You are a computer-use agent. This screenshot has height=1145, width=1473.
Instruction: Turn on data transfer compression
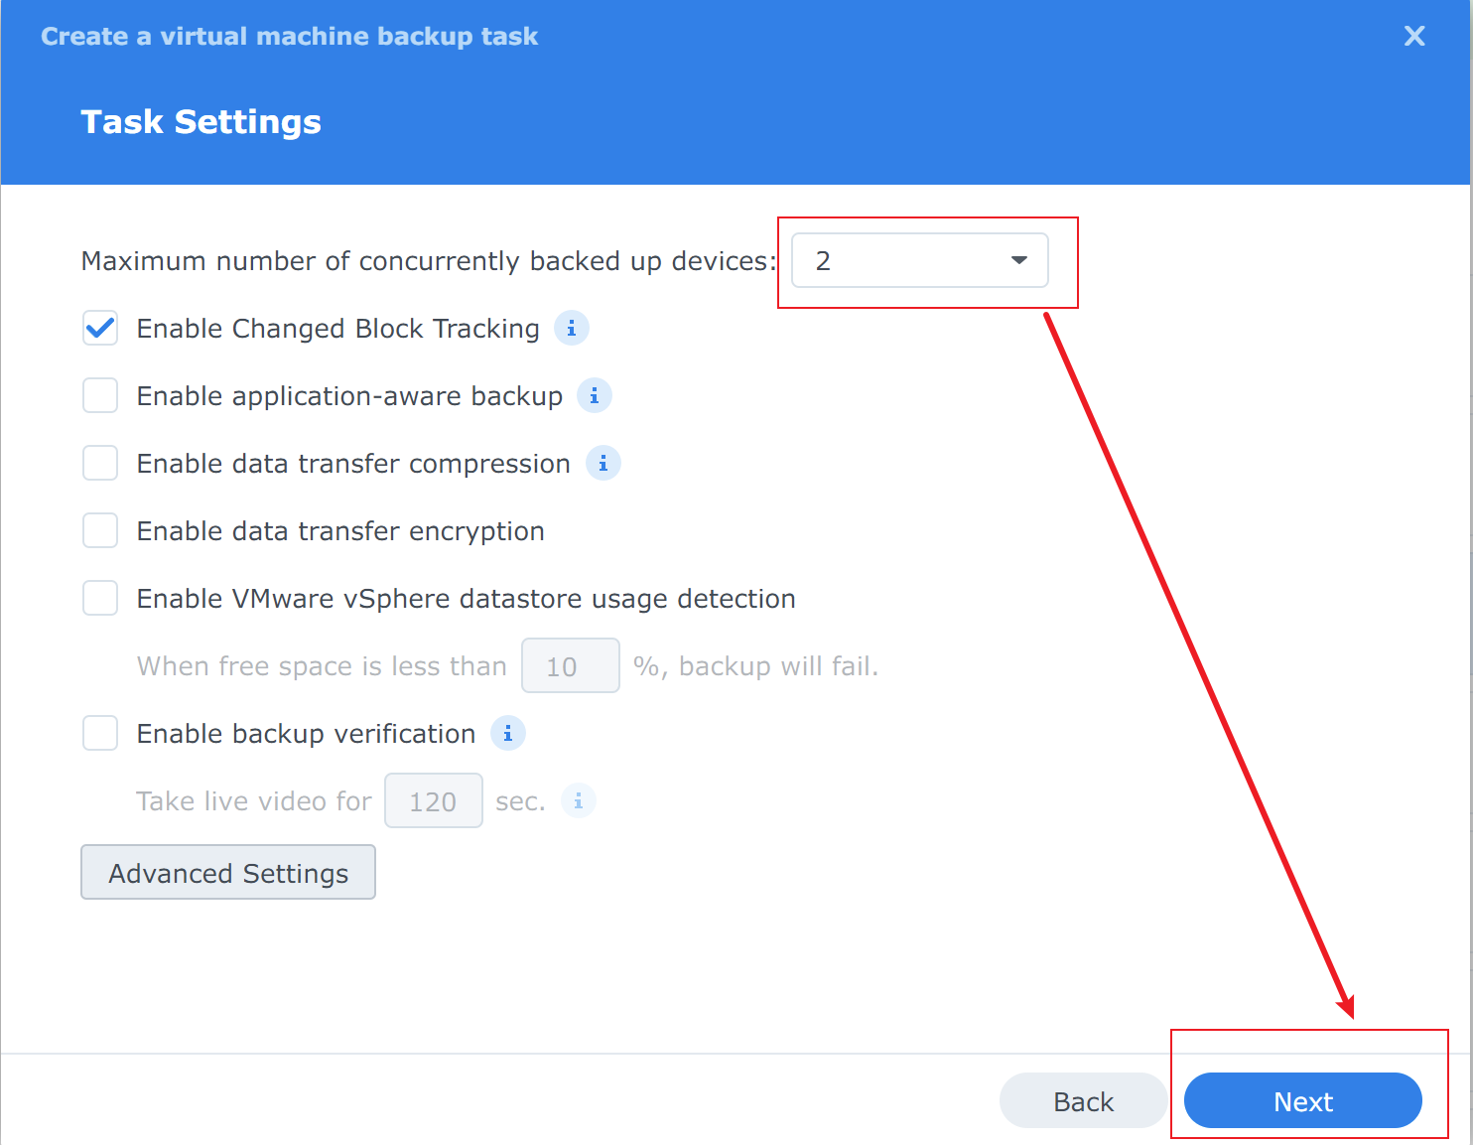tap(100, 463)
